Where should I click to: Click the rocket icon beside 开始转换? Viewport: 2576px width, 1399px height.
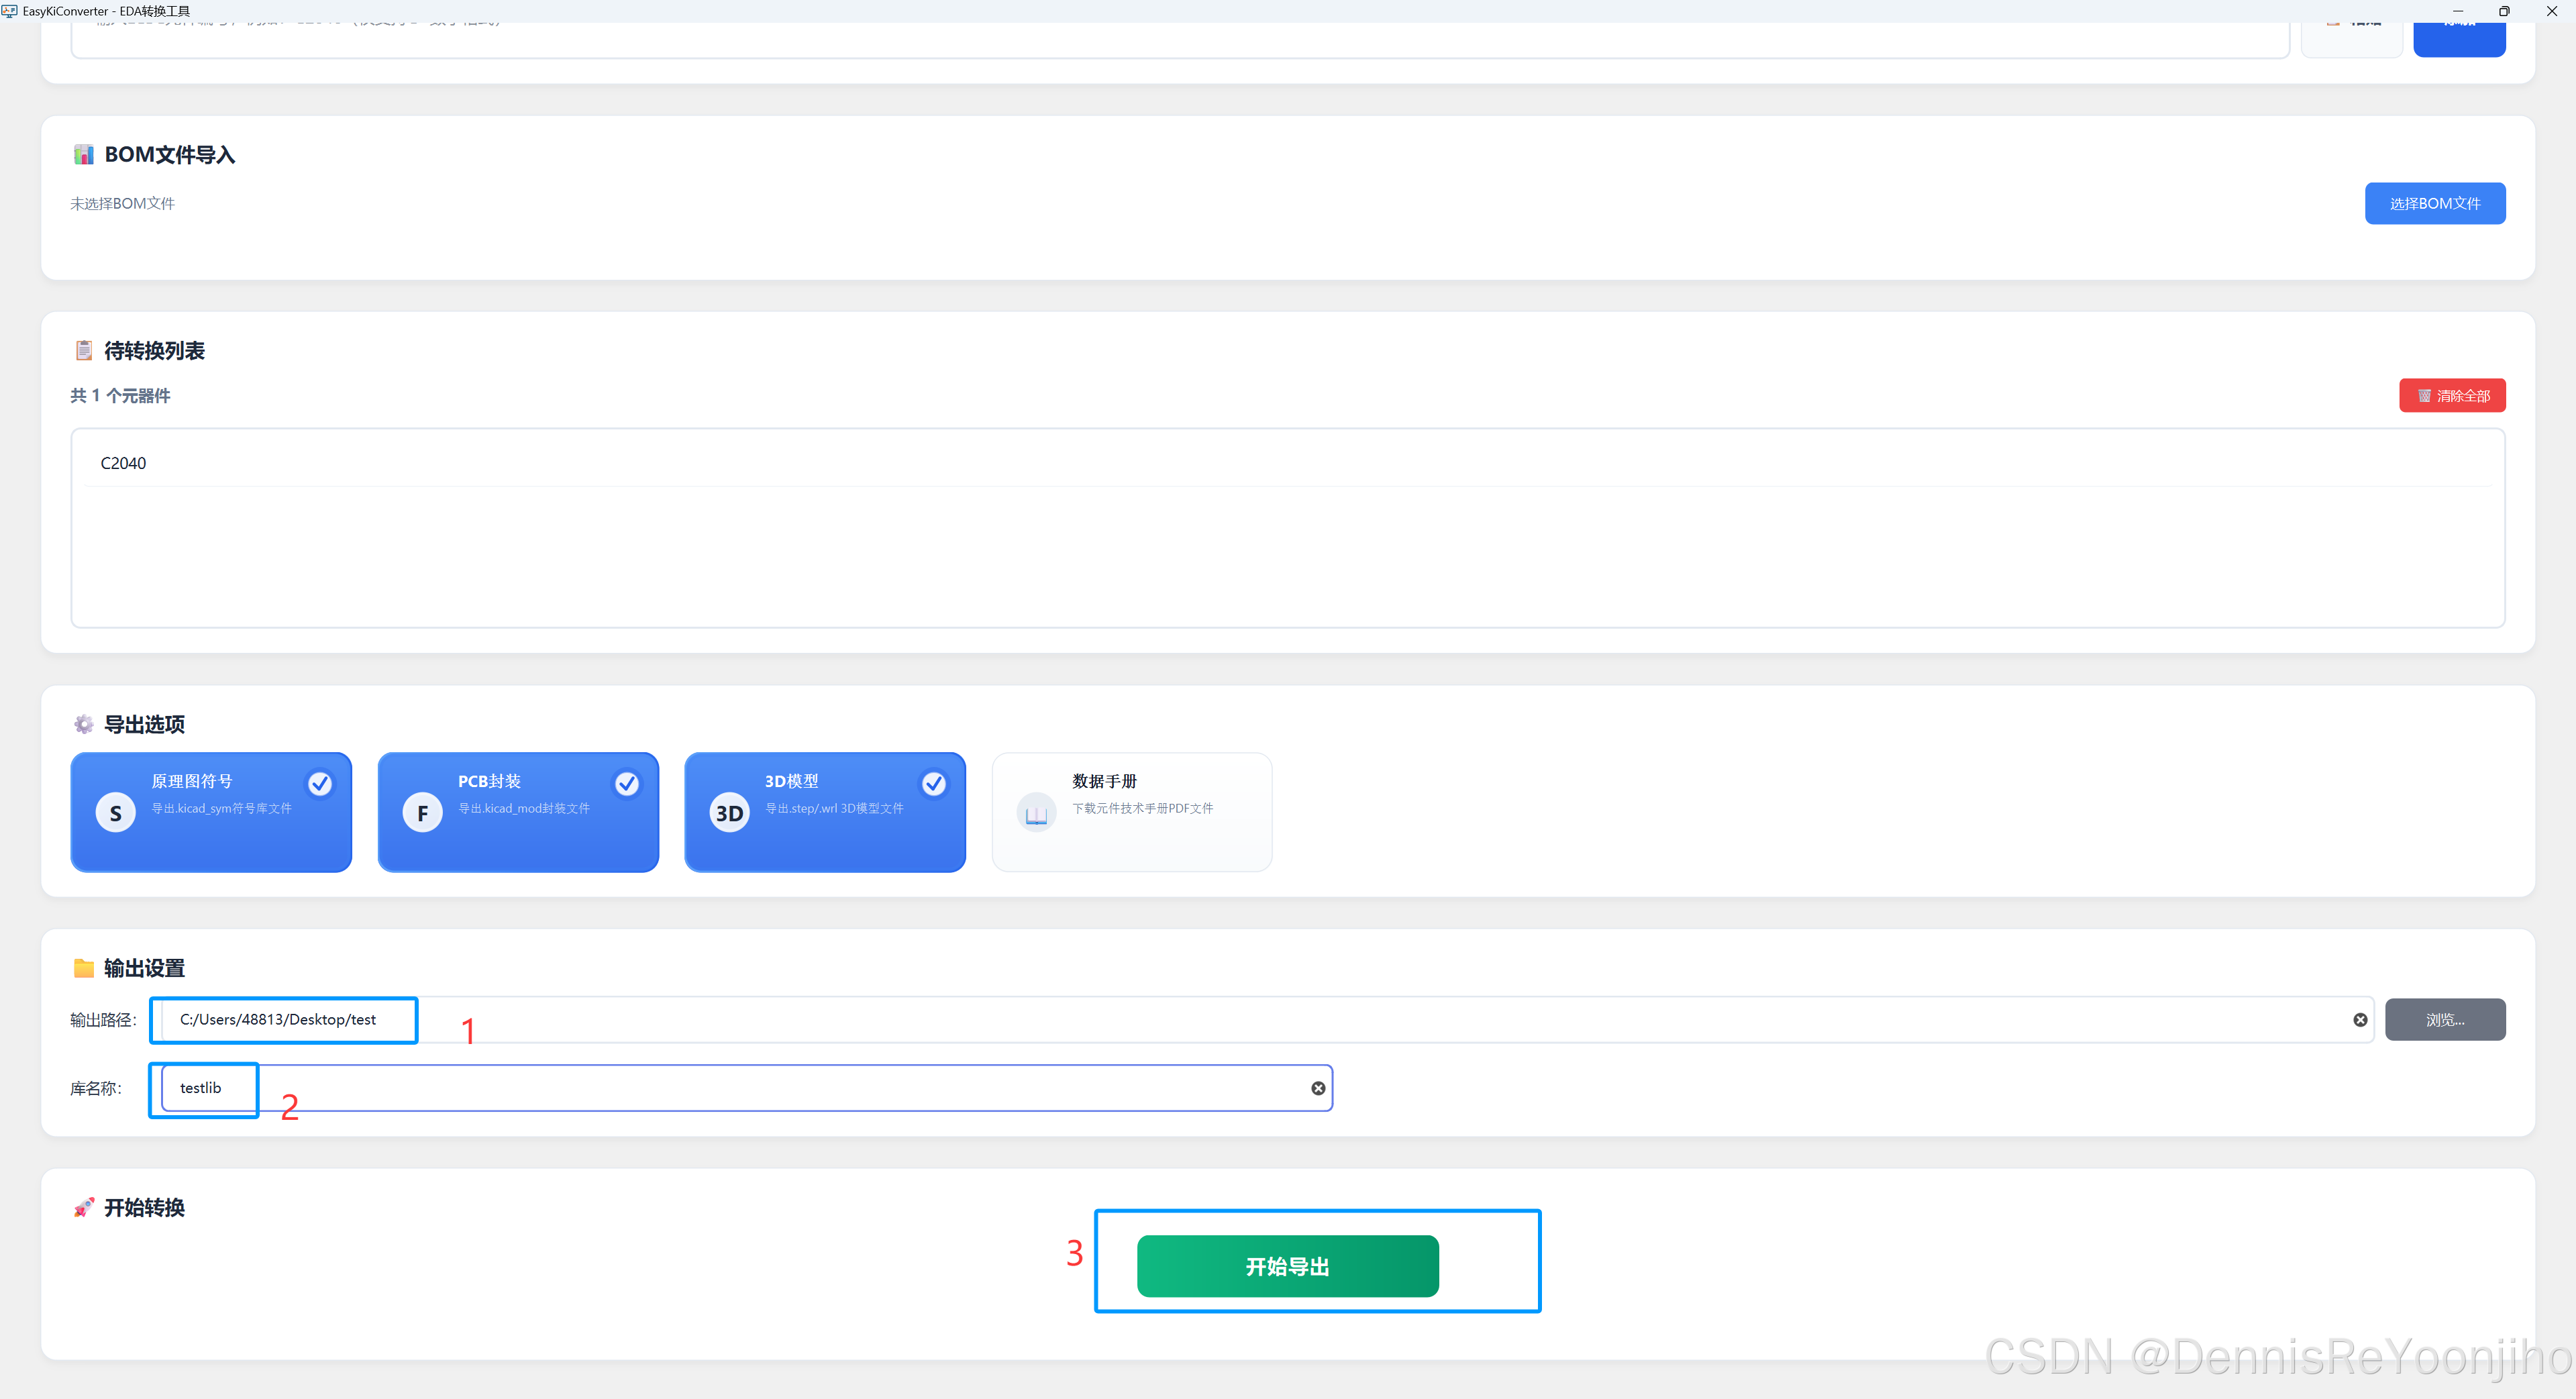pos(84,1208)
